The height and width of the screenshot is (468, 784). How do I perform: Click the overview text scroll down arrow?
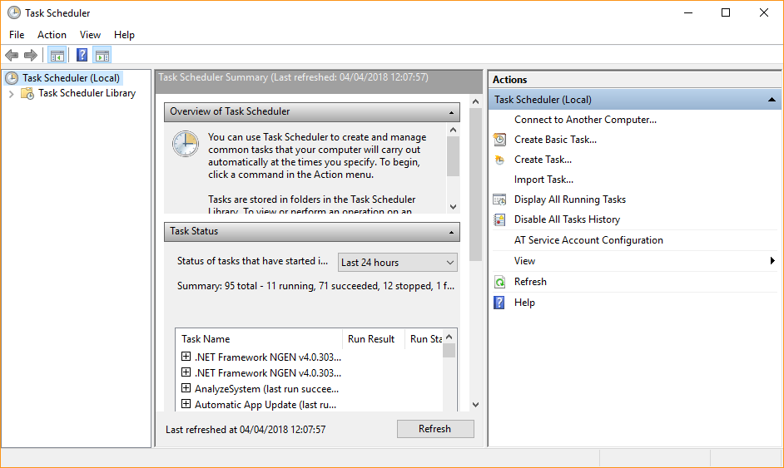click(453, 206)
